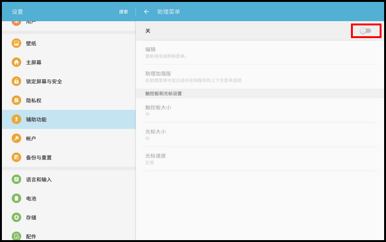The width and height of the screenshot is (386, 242).
Task: Click the 配件 accessories icon
Action: point(17,236)
